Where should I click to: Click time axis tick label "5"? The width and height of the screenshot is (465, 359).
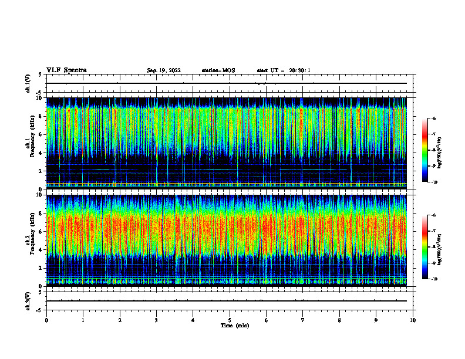(x=230, y=320)
